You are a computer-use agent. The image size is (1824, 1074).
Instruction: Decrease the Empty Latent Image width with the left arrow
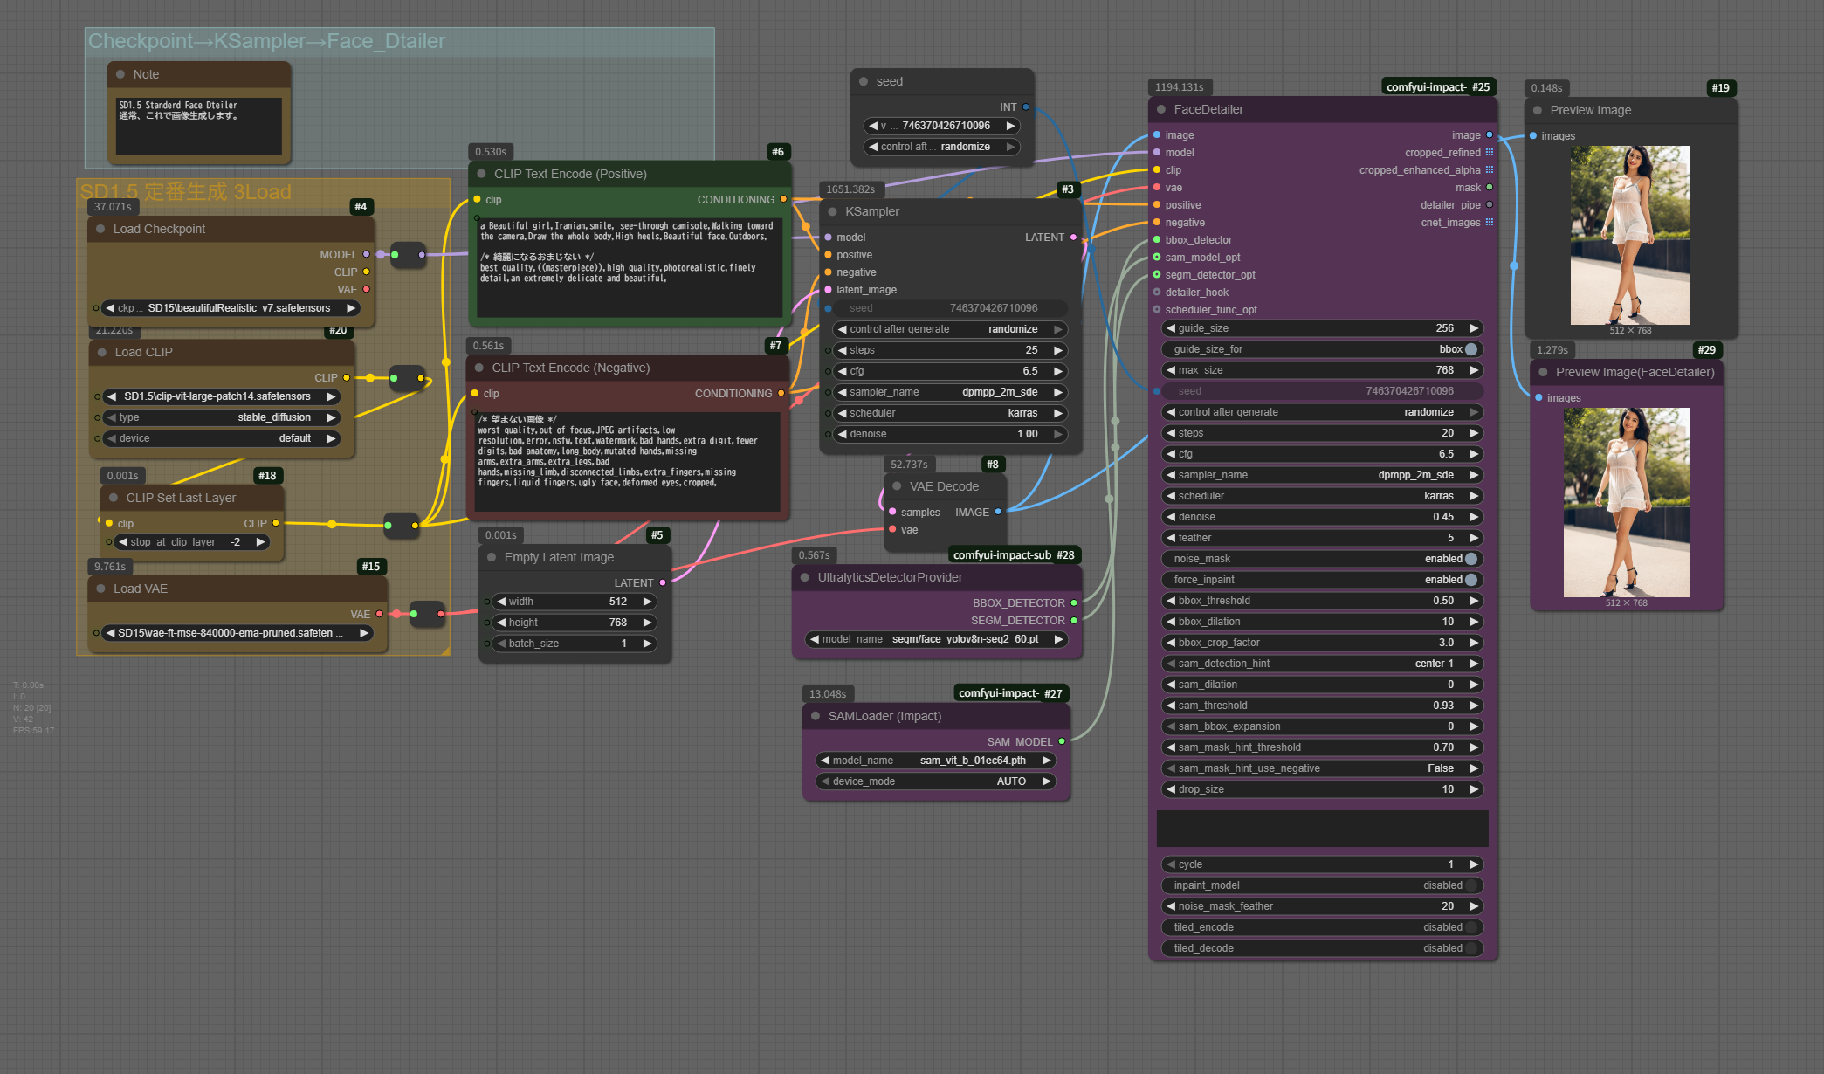[501, 602]
